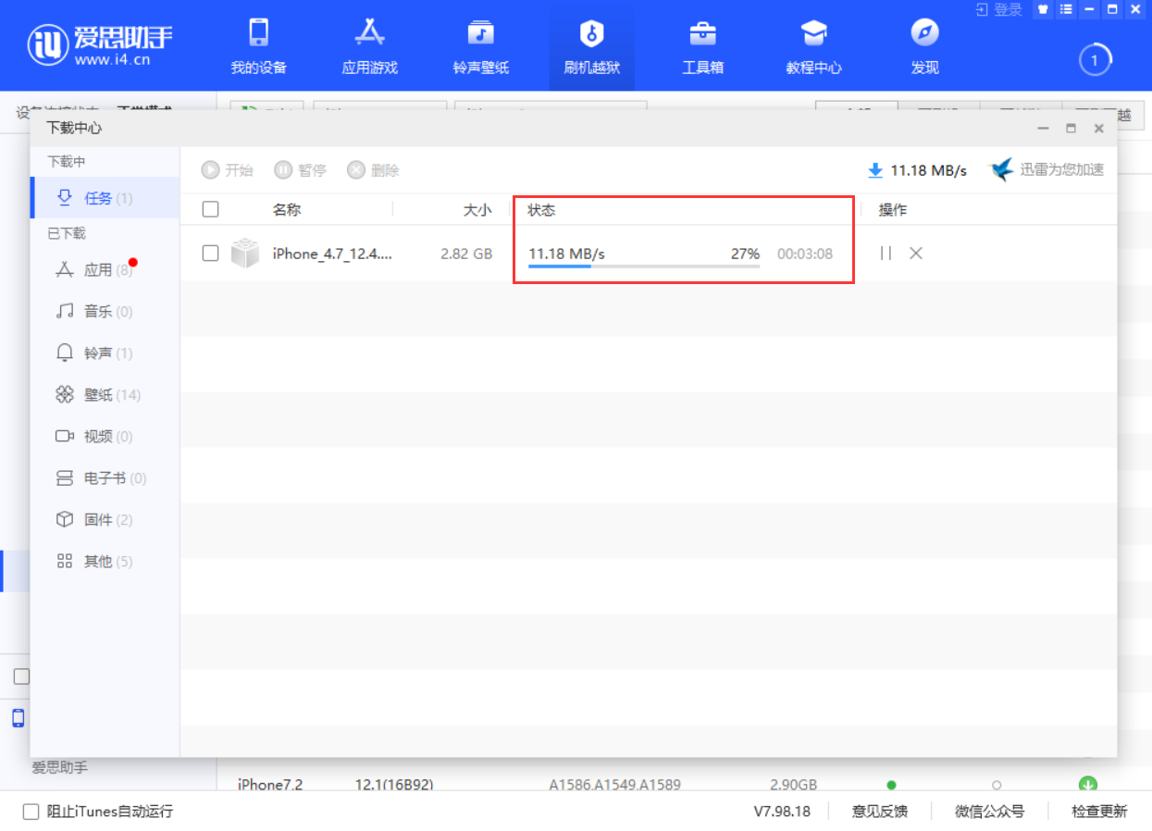
Task: Click the 2.82 GB size value
Action: (x=466, y=254)
